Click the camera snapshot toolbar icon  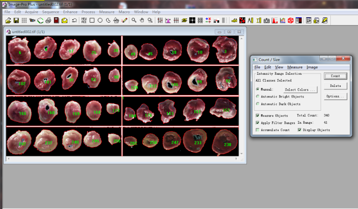266,20
